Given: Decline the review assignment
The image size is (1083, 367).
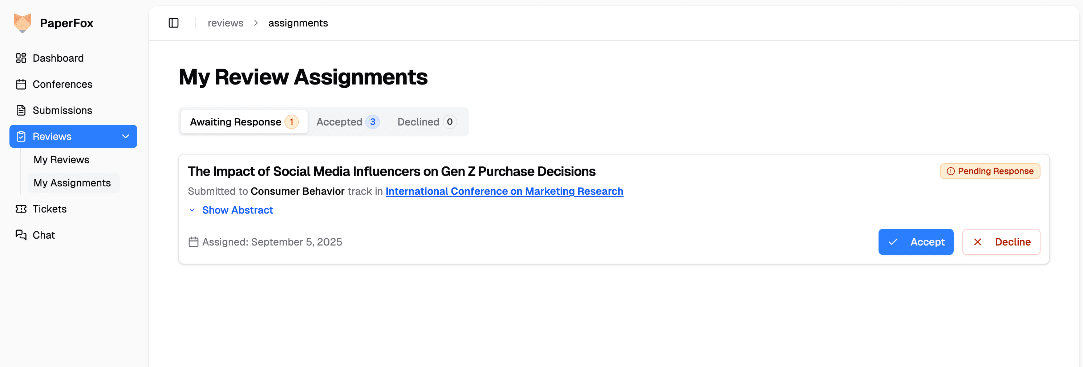Looking at the screenshot, I should pos(1001,242).
